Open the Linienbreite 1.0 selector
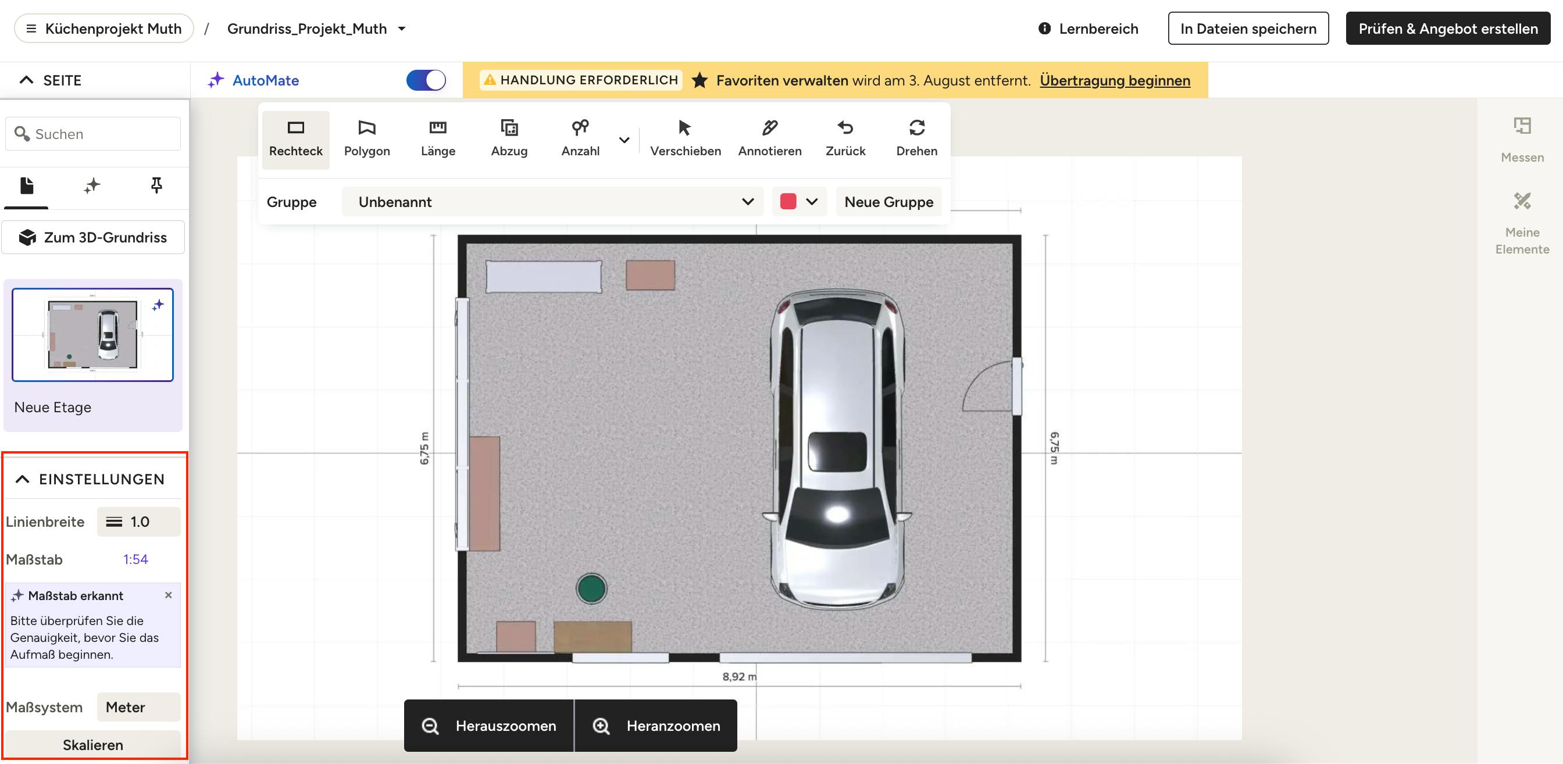Screen dimensions: 1563x764 [138, 522]
